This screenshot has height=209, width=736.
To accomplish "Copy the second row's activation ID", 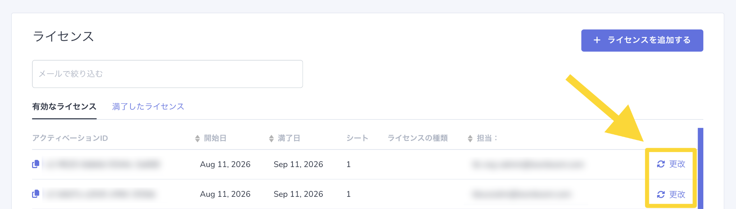I will click(x=36, y=194).
